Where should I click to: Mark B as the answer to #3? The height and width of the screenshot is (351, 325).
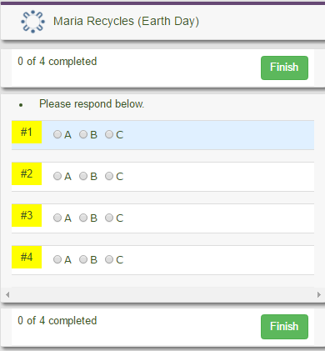(83, 218)
